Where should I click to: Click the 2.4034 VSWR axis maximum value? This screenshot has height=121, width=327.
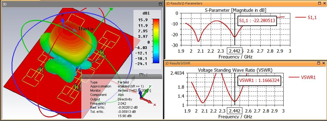pos(177,73)
